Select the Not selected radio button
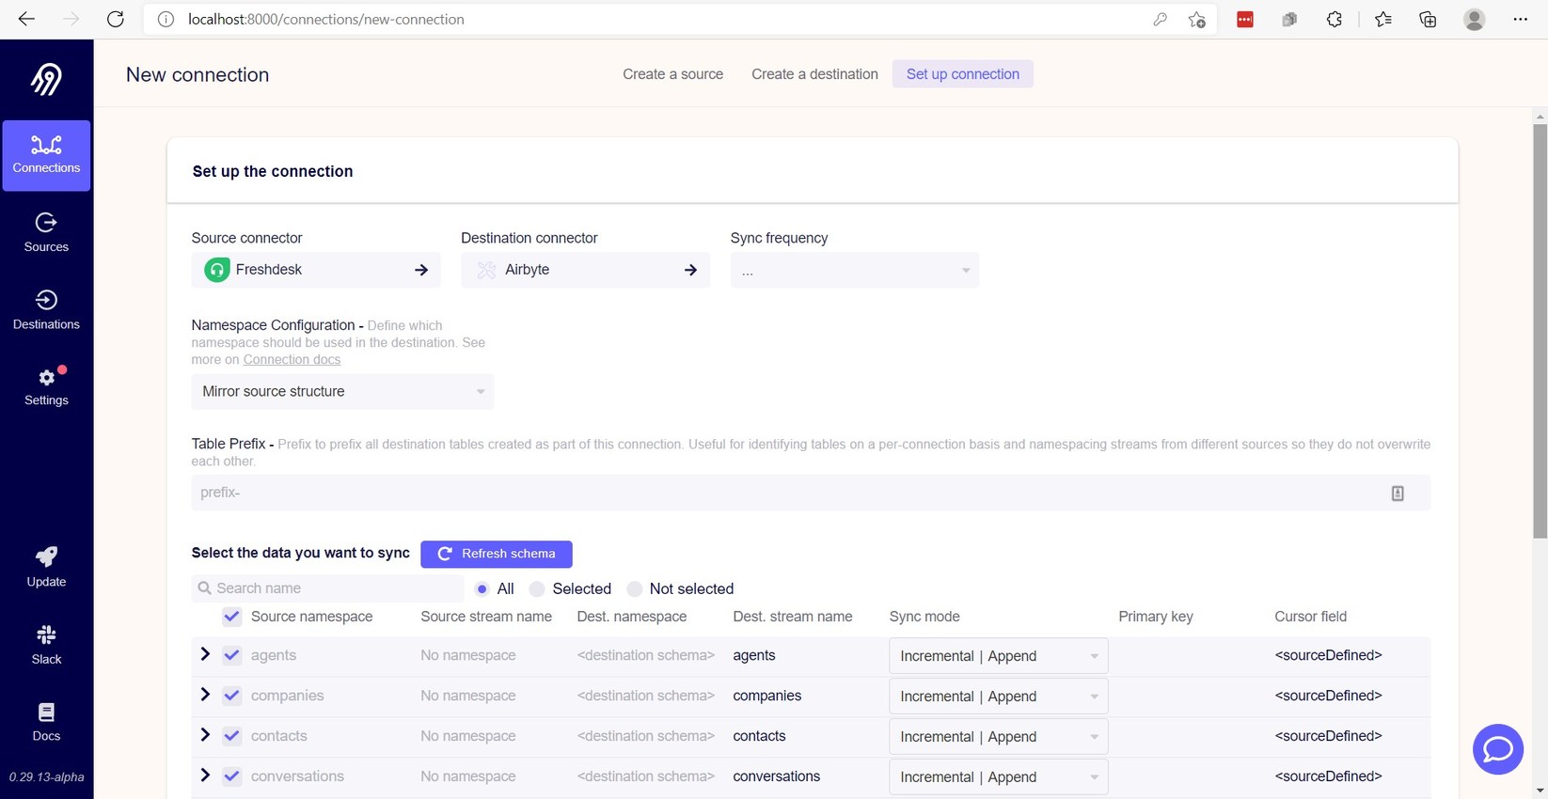Screen dimensions: 1548x799 635,589
